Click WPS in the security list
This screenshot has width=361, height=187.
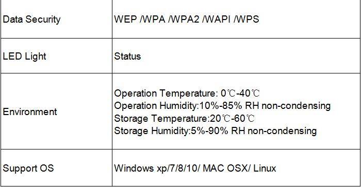[248, 19]
